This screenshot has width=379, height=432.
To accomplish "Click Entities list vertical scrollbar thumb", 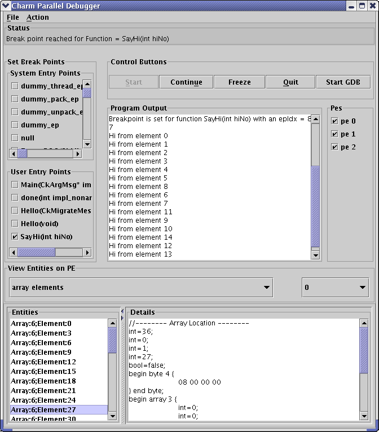I will (112, 340).
